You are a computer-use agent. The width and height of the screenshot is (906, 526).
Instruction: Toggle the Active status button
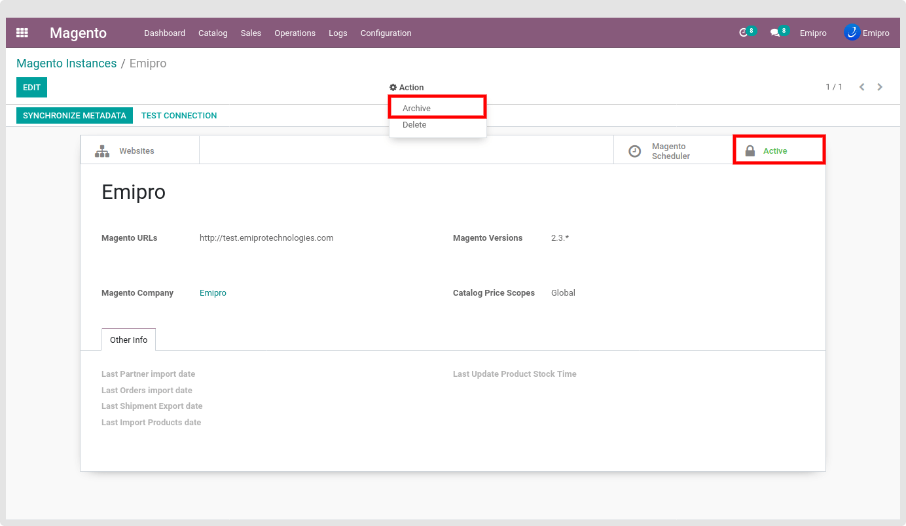click(779, 150)
